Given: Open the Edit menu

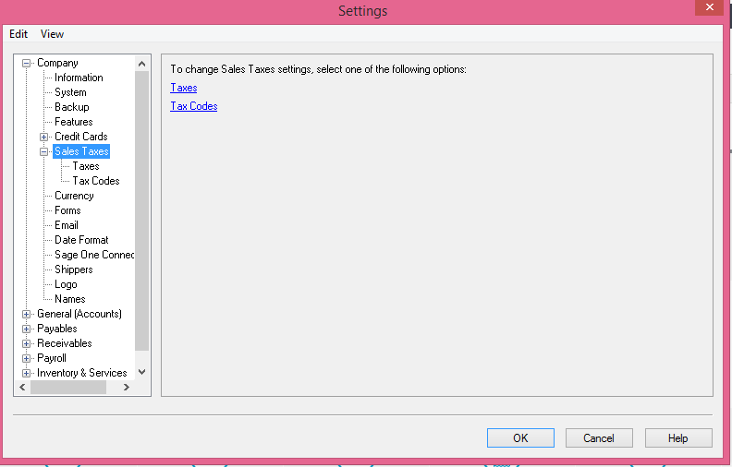Looking at the screenshot, I should point(18,34).
